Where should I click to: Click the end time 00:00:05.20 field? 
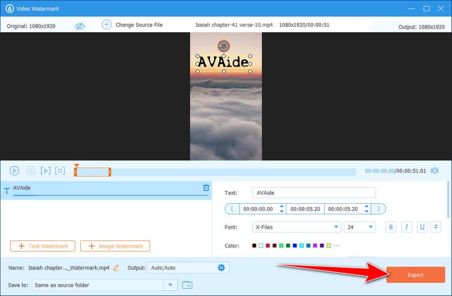click(343, 209)
